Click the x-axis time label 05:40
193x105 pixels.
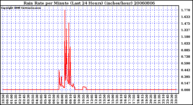click(x=45, y=99)
